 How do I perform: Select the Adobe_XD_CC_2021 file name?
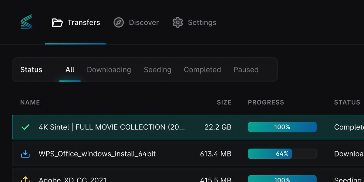73,180
